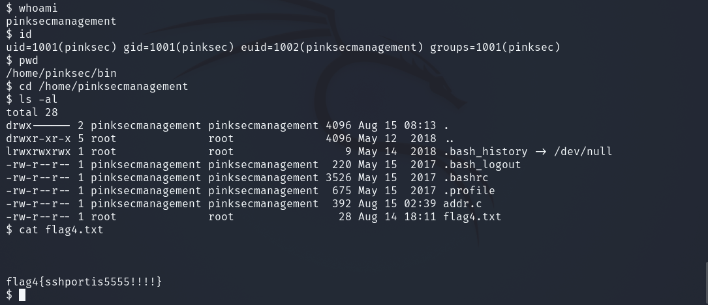Click the pwd command line
This screenshot has width=708, height=305.
[29, 60]
